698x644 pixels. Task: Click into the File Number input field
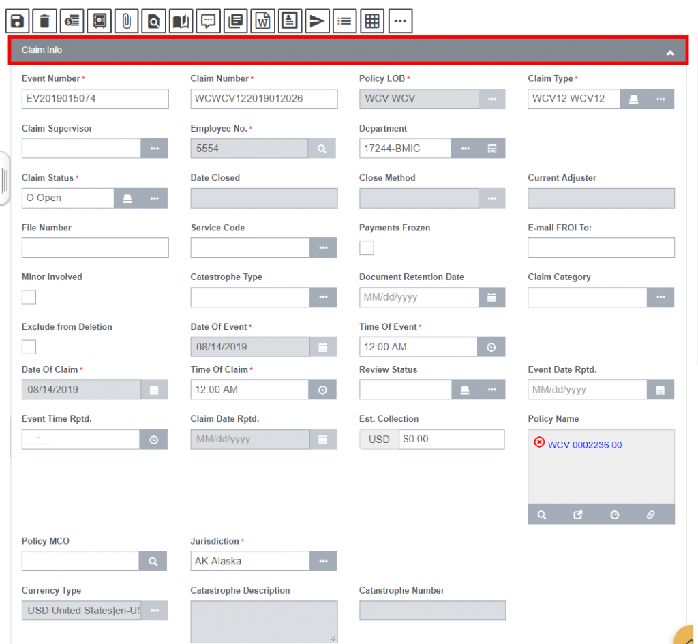click(x=95, y=247)
